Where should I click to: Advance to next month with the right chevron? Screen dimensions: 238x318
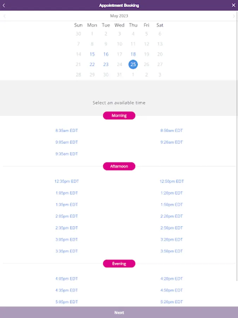(x=234, y=16)
